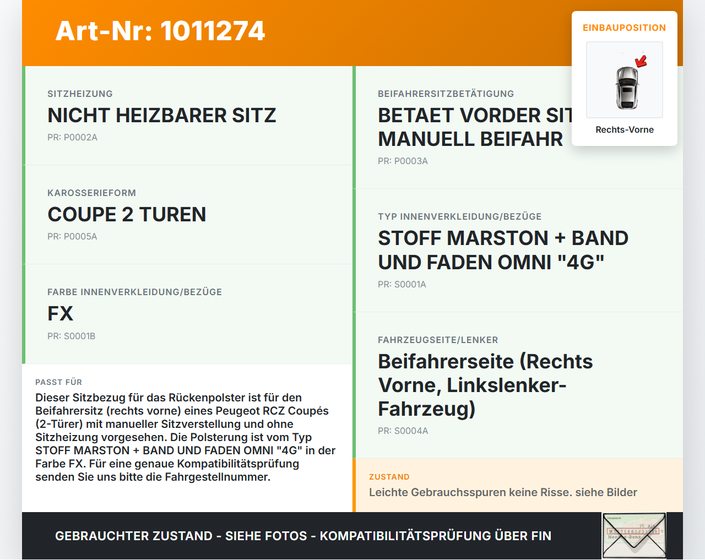Image resolution: width=705 pixels, height=560 pixels.
Task: Click FARBE INNENVERKLEIDUNG/BEZÜGE label
Action: point(134,292)
